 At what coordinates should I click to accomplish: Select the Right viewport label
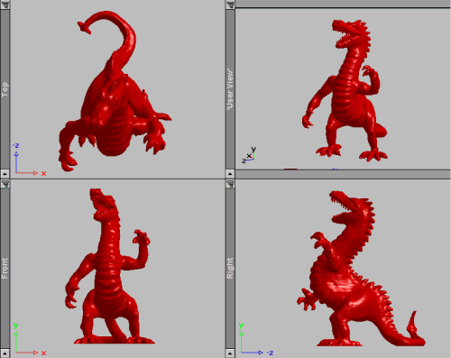(230, 268)
